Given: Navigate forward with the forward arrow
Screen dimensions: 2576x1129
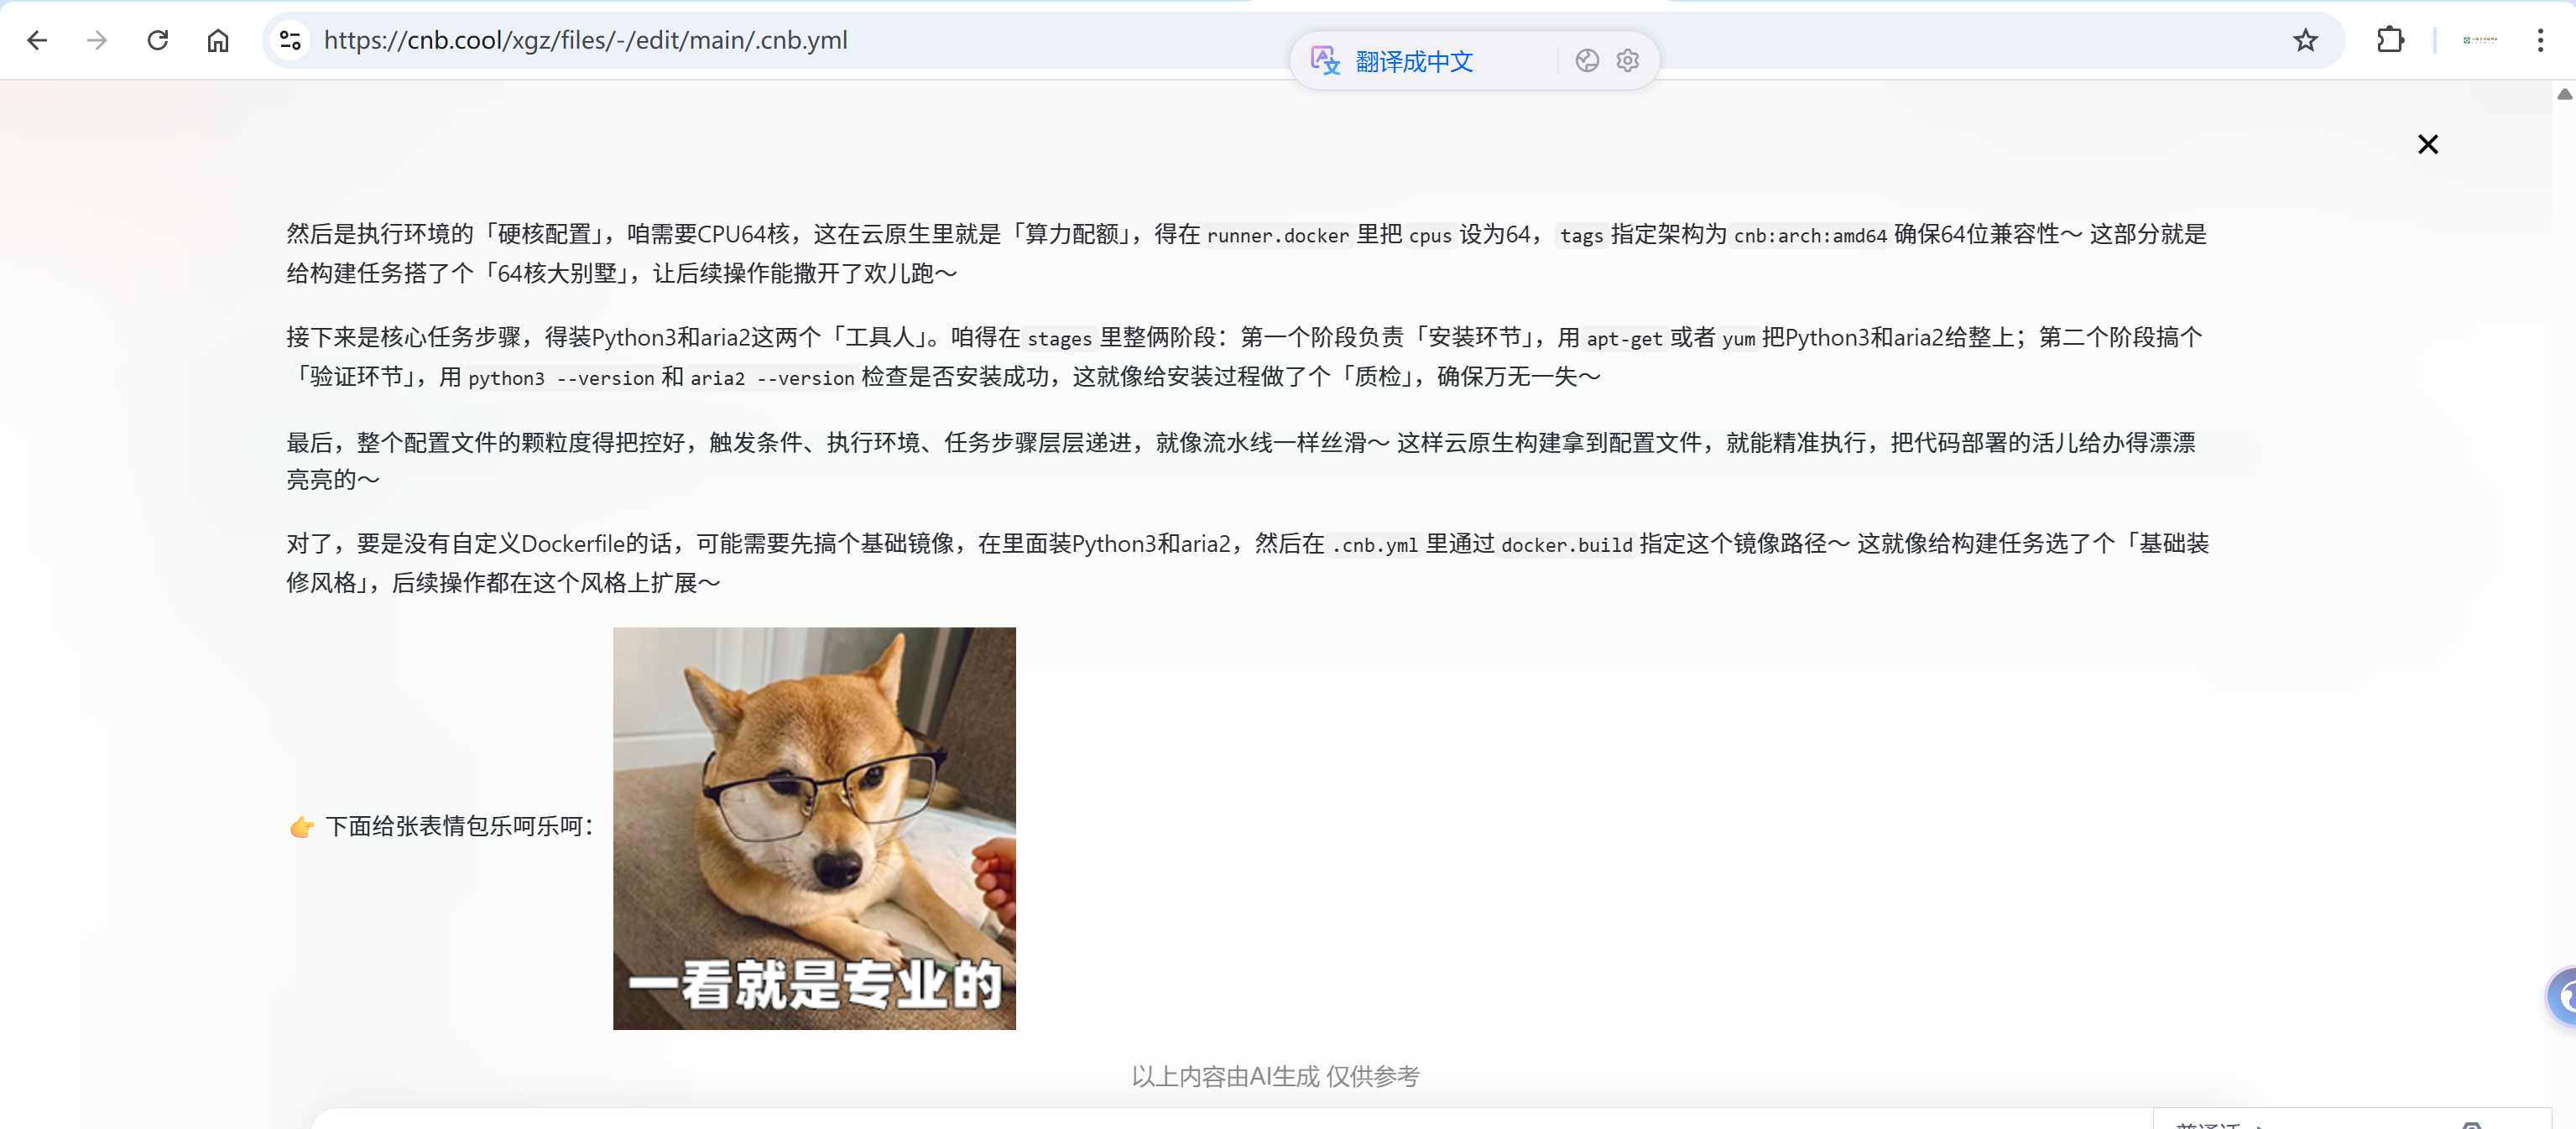Looking at the screenshot, I should (x=97, y=40).
